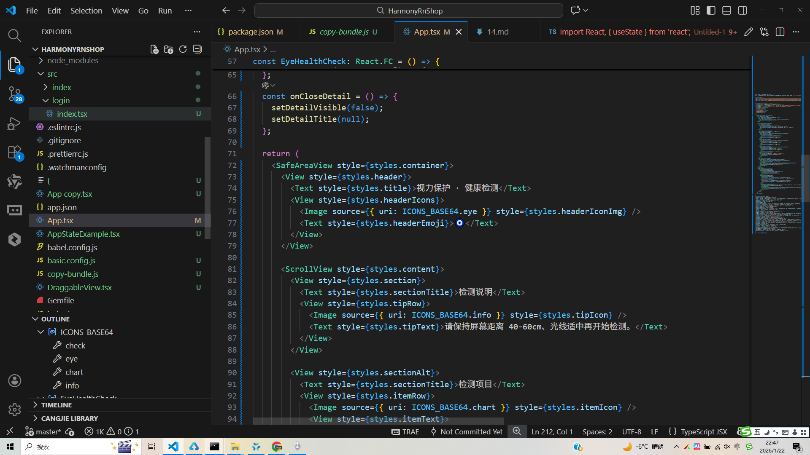Open Run and Debug view
This screenshot has width=810, height=455.
pos(14,123)
